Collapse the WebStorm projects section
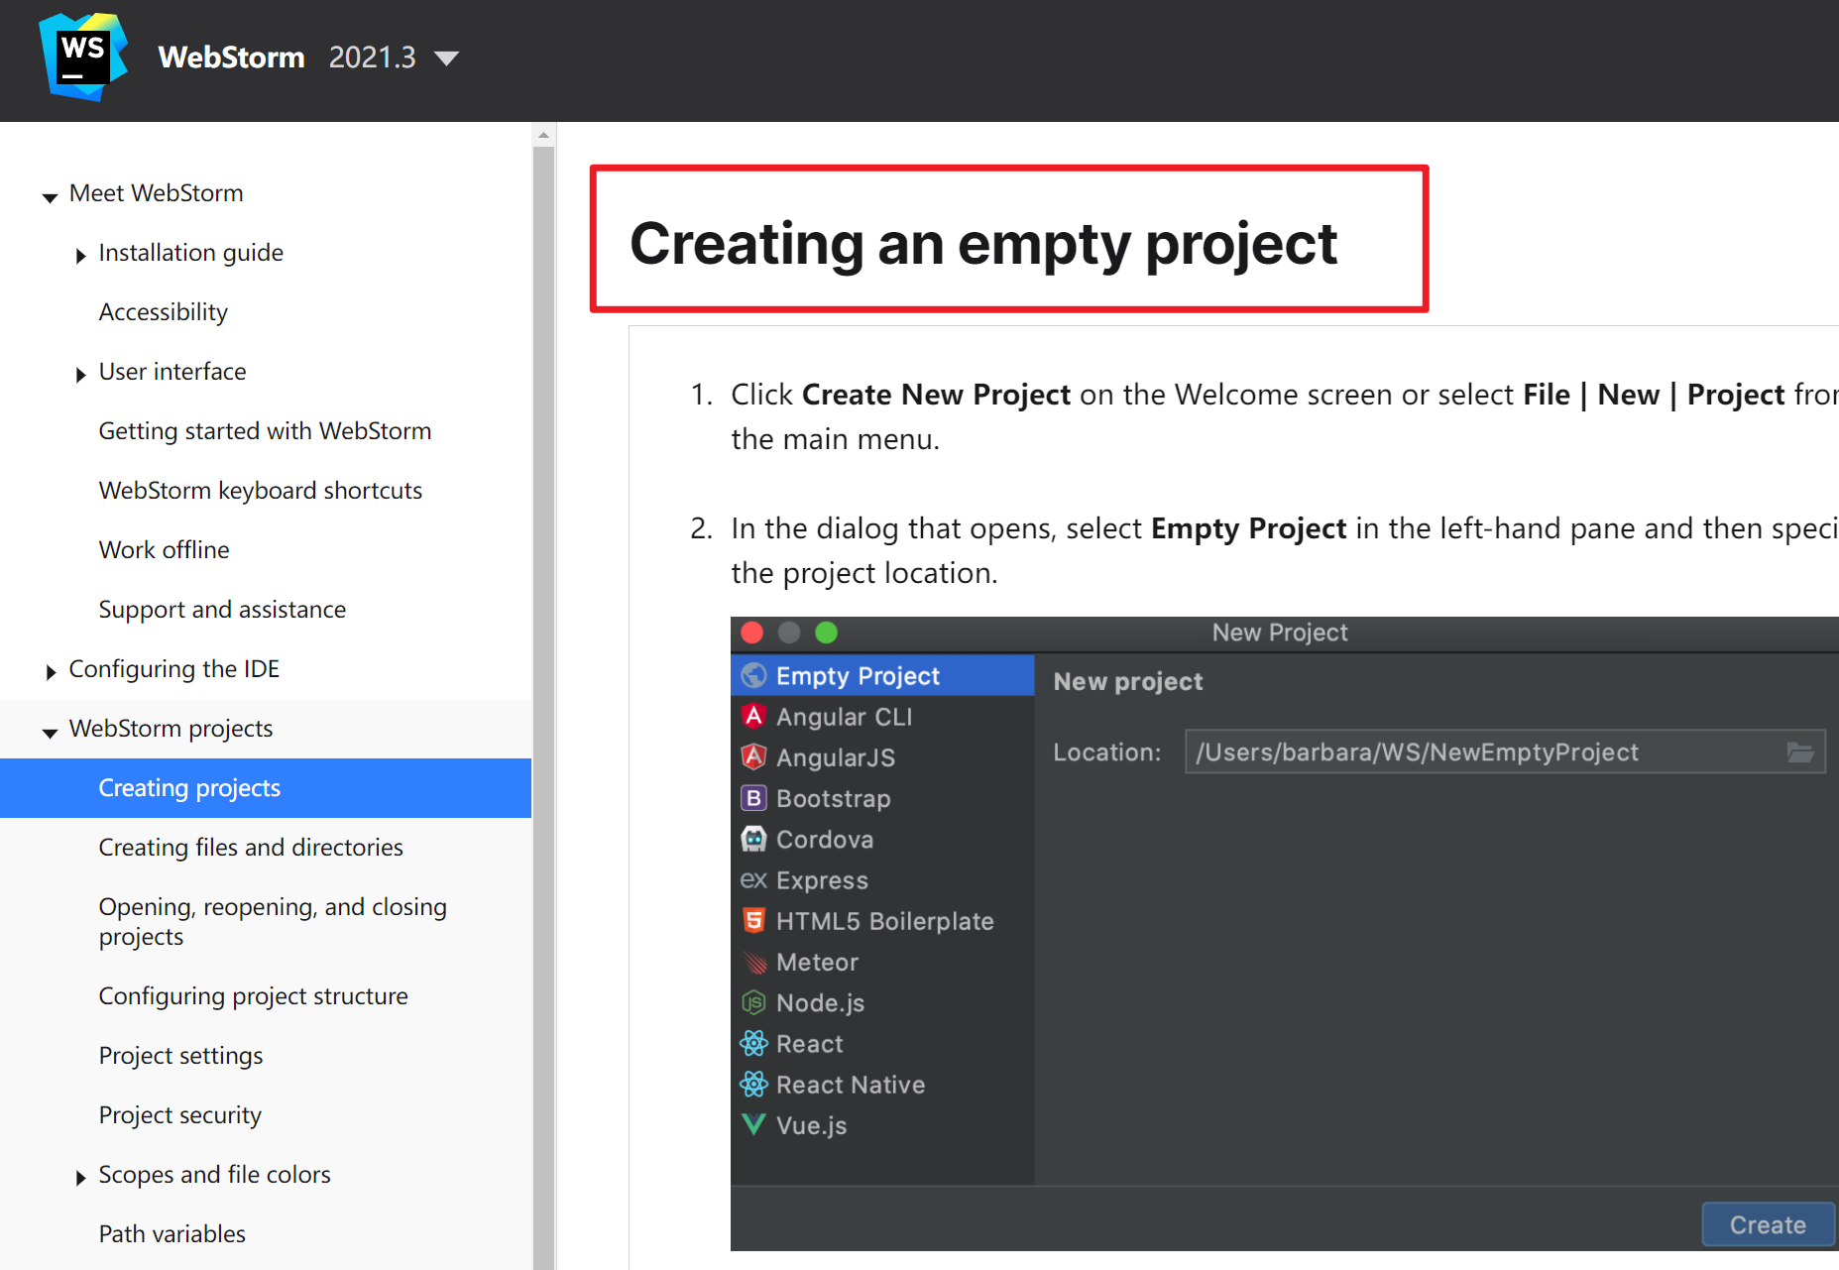Viewport: 1839px width, 1270px height. [x=50, y=733]
